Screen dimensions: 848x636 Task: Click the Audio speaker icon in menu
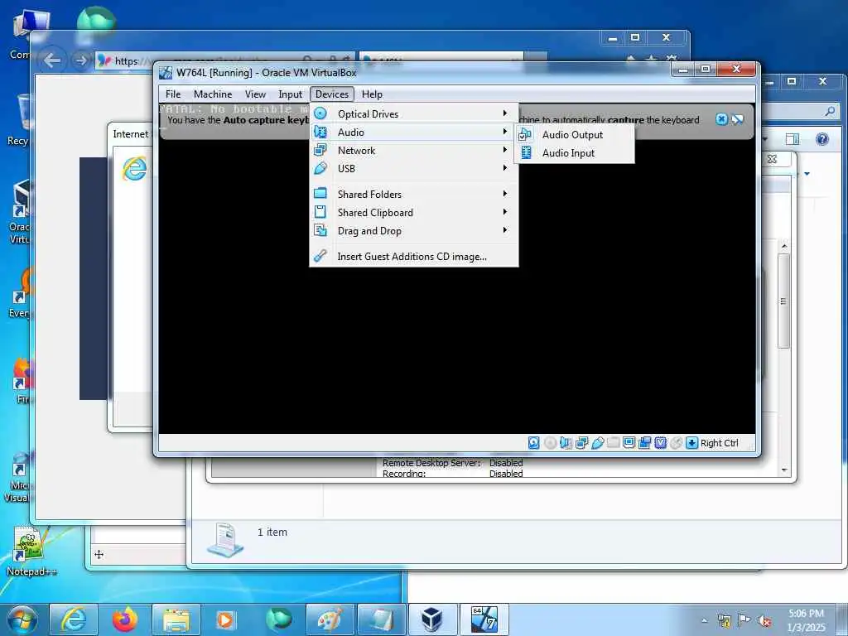(320, 132)
